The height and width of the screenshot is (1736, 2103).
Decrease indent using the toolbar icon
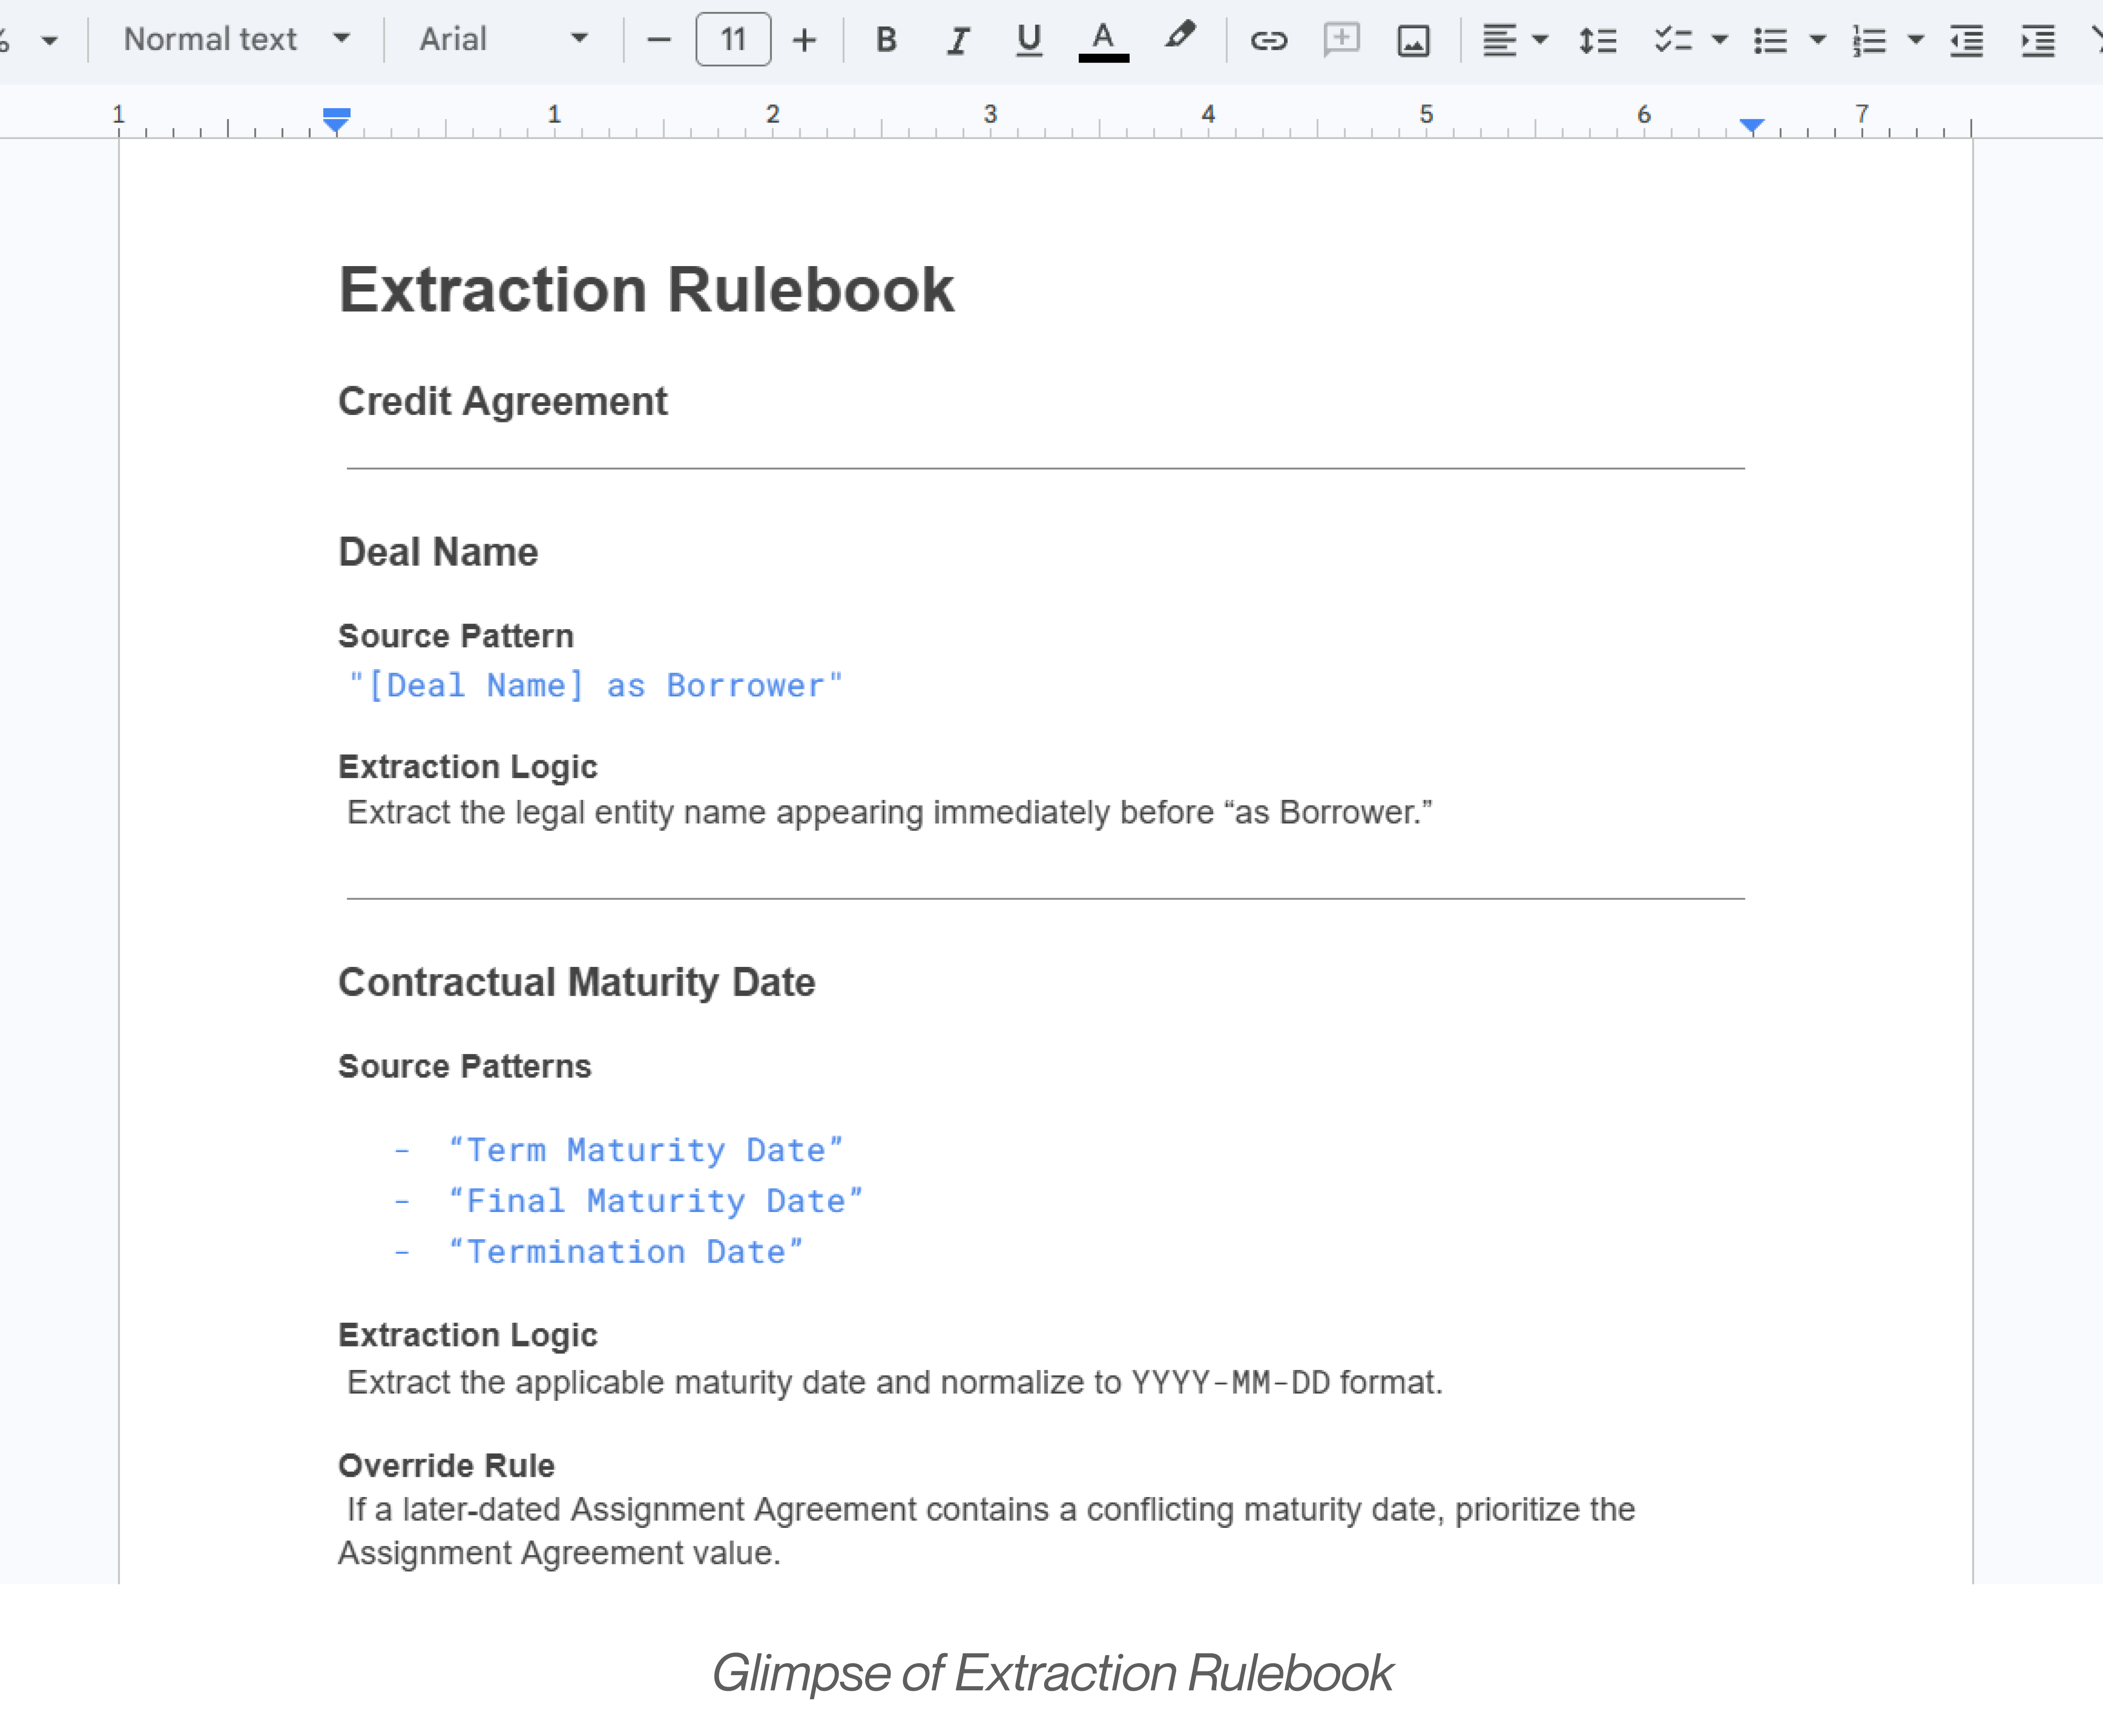tap(1966, 41)
